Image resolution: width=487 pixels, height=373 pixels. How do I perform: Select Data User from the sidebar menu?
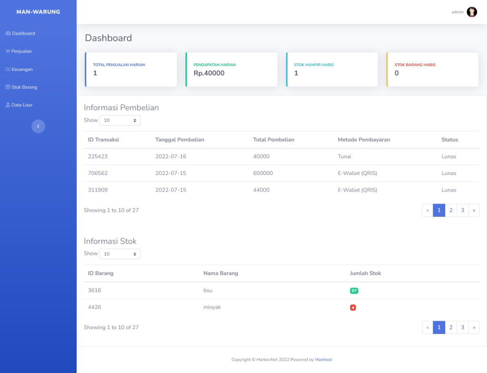21,105
